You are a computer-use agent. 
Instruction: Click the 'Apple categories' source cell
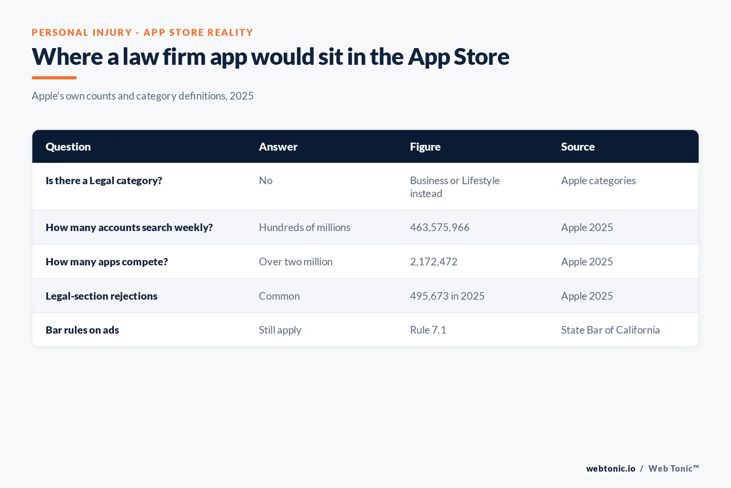point(598,181)
